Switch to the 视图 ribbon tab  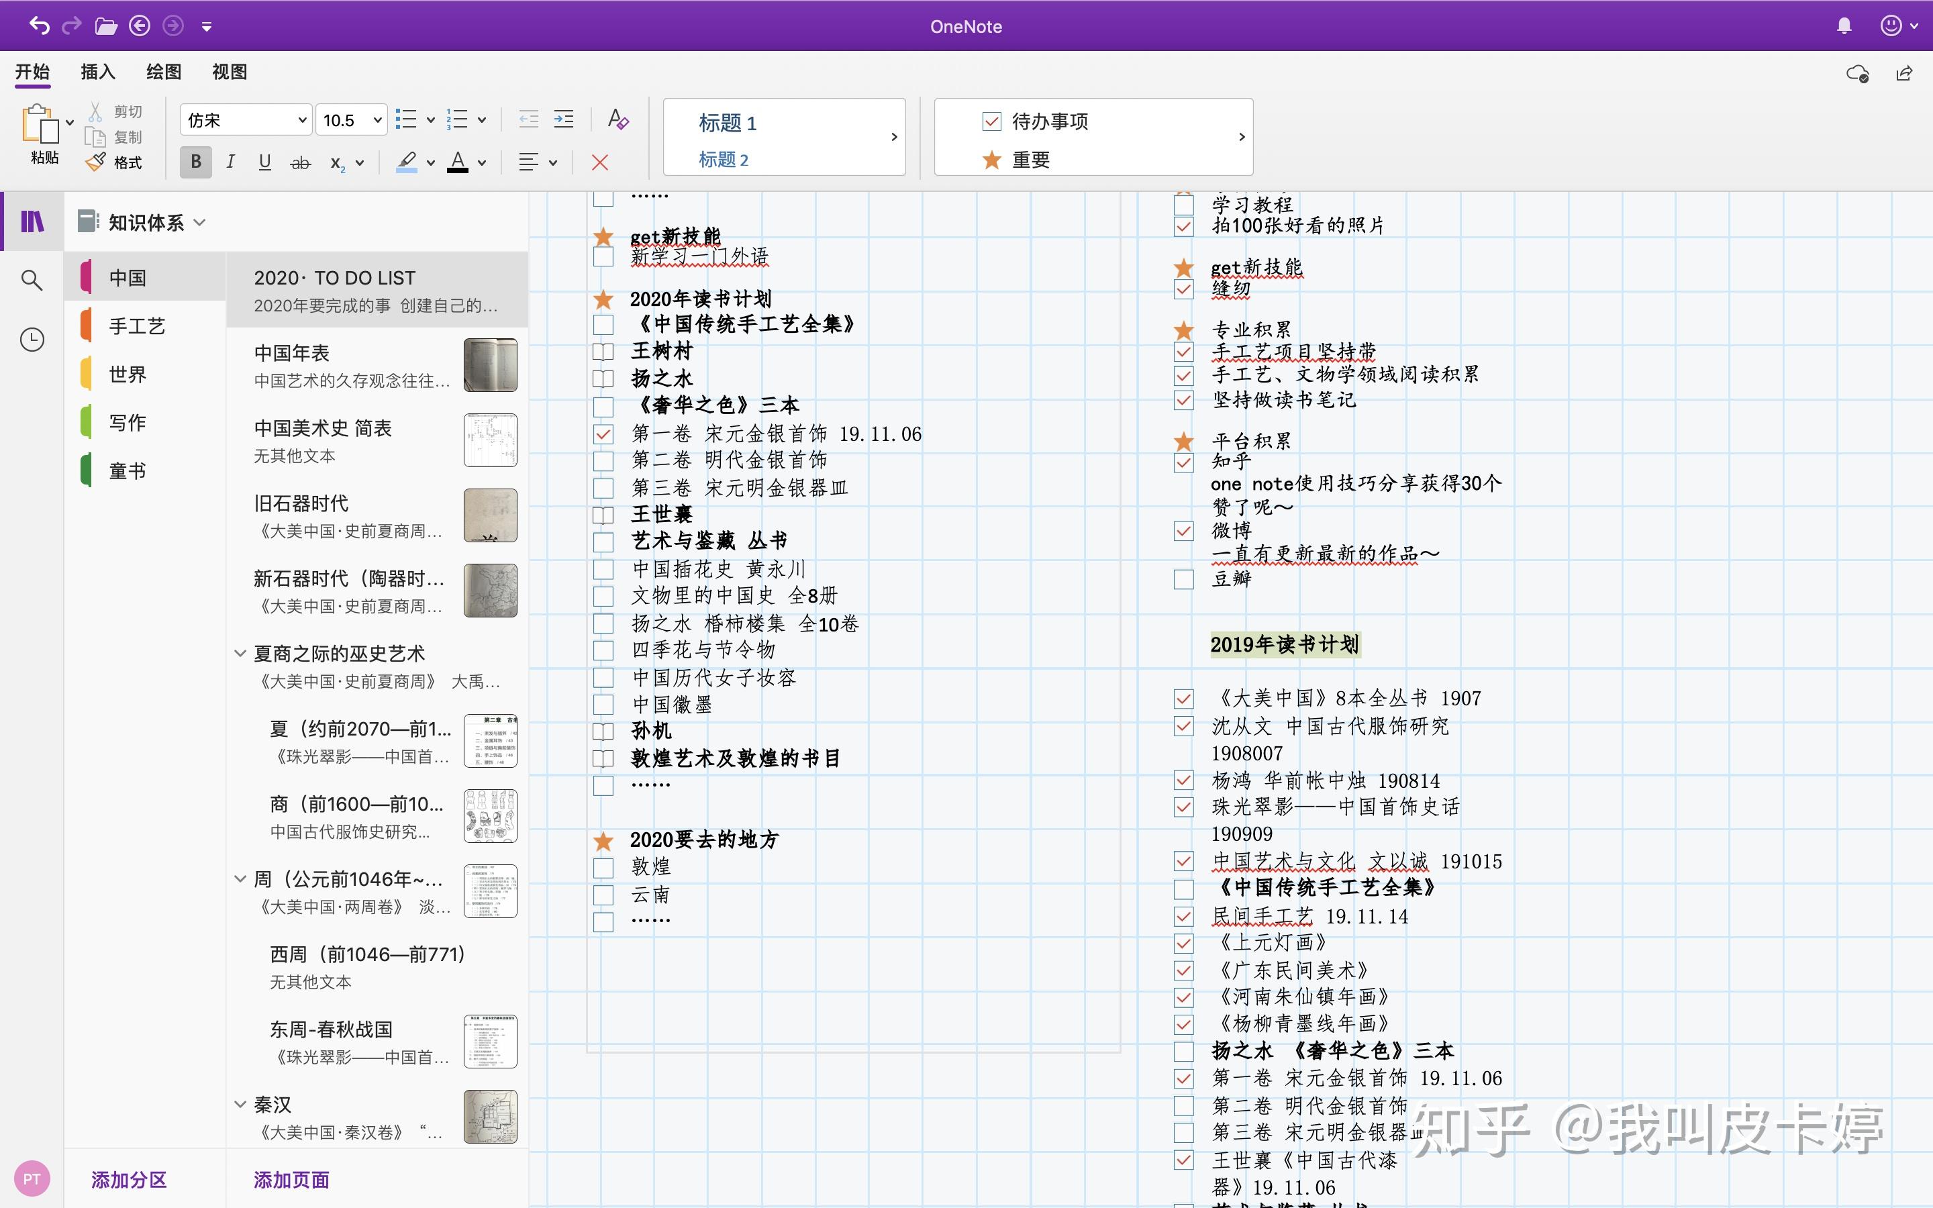coord(230,72)
